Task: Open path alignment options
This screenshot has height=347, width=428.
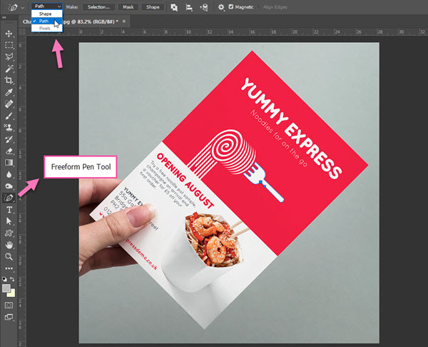Action: click(x=189, y=7)
